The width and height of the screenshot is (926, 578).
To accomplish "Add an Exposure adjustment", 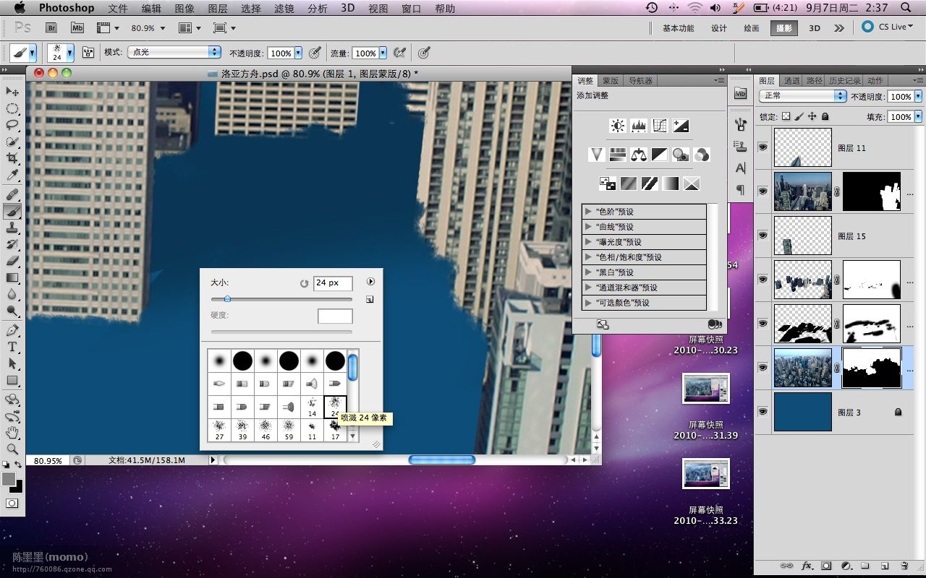I will click(x=680, y=126).
